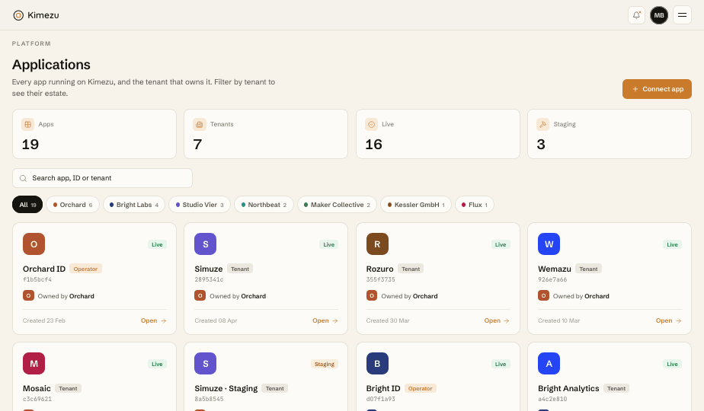
Task: Filter apps by Studio Vier tenant
Action: pos(200,205)
